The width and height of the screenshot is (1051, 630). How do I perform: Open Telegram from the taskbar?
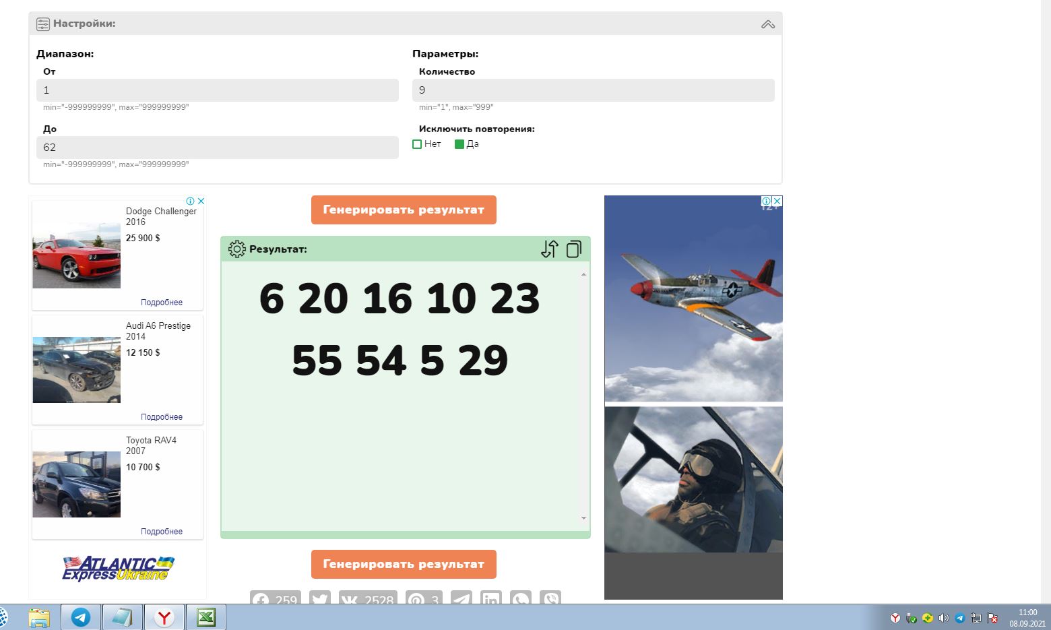pyautogui.click(x=81, y=617)
